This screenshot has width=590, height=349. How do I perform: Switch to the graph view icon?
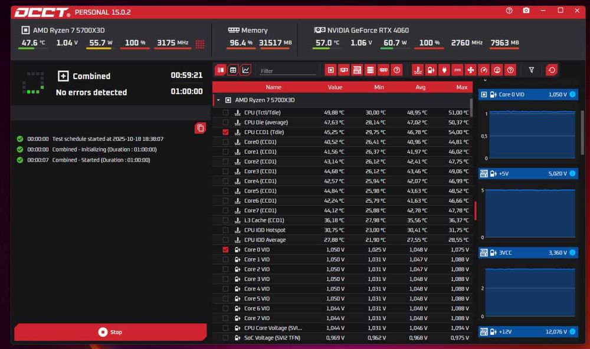pyautogui.click(x=245, y=70)
